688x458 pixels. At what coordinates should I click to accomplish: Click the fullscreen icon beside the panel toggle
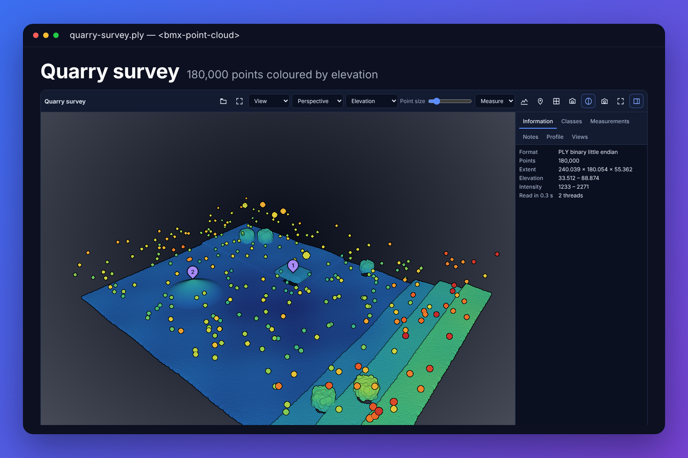point(621,101)
